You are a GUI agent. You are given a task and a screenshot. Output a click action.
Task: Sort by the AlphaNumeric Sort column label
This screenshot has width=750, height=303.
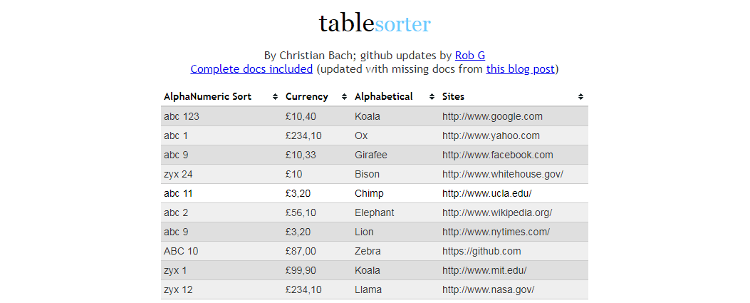[207, 97]
